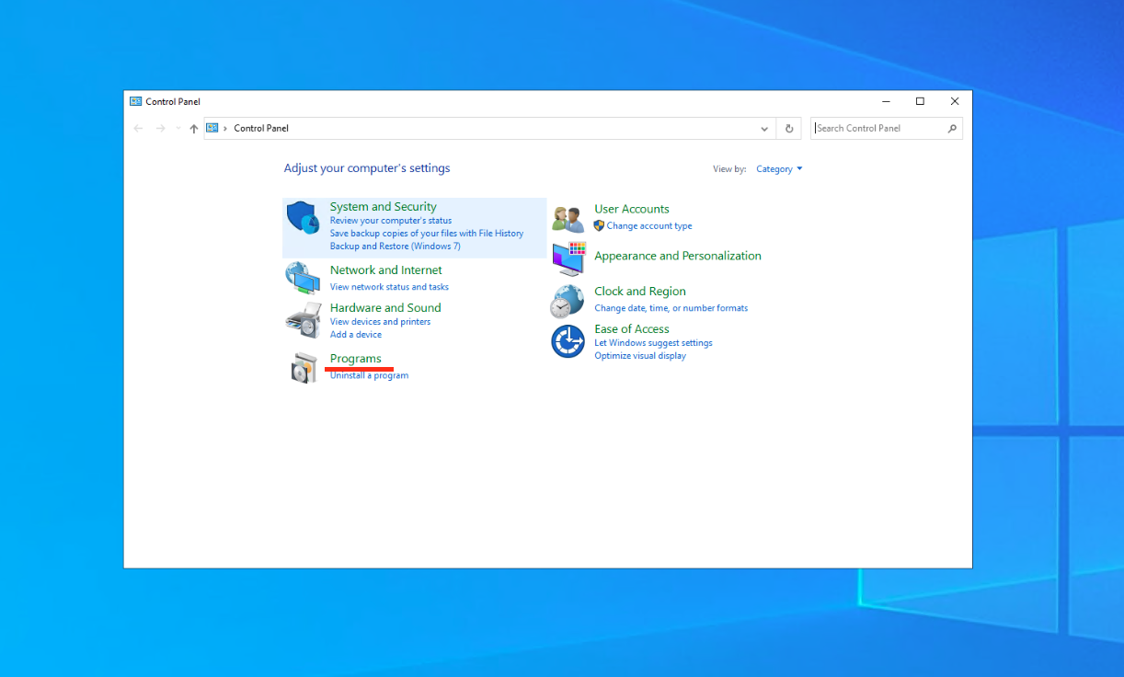This screenshot has width=1124, height=677.
Task: Select Let Windows suggest settings
Action: coord(653,343)
